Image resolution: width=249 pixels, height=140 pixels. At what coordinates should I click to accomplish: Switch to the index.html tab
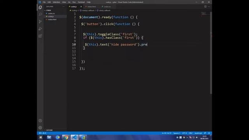click(91, 7)
